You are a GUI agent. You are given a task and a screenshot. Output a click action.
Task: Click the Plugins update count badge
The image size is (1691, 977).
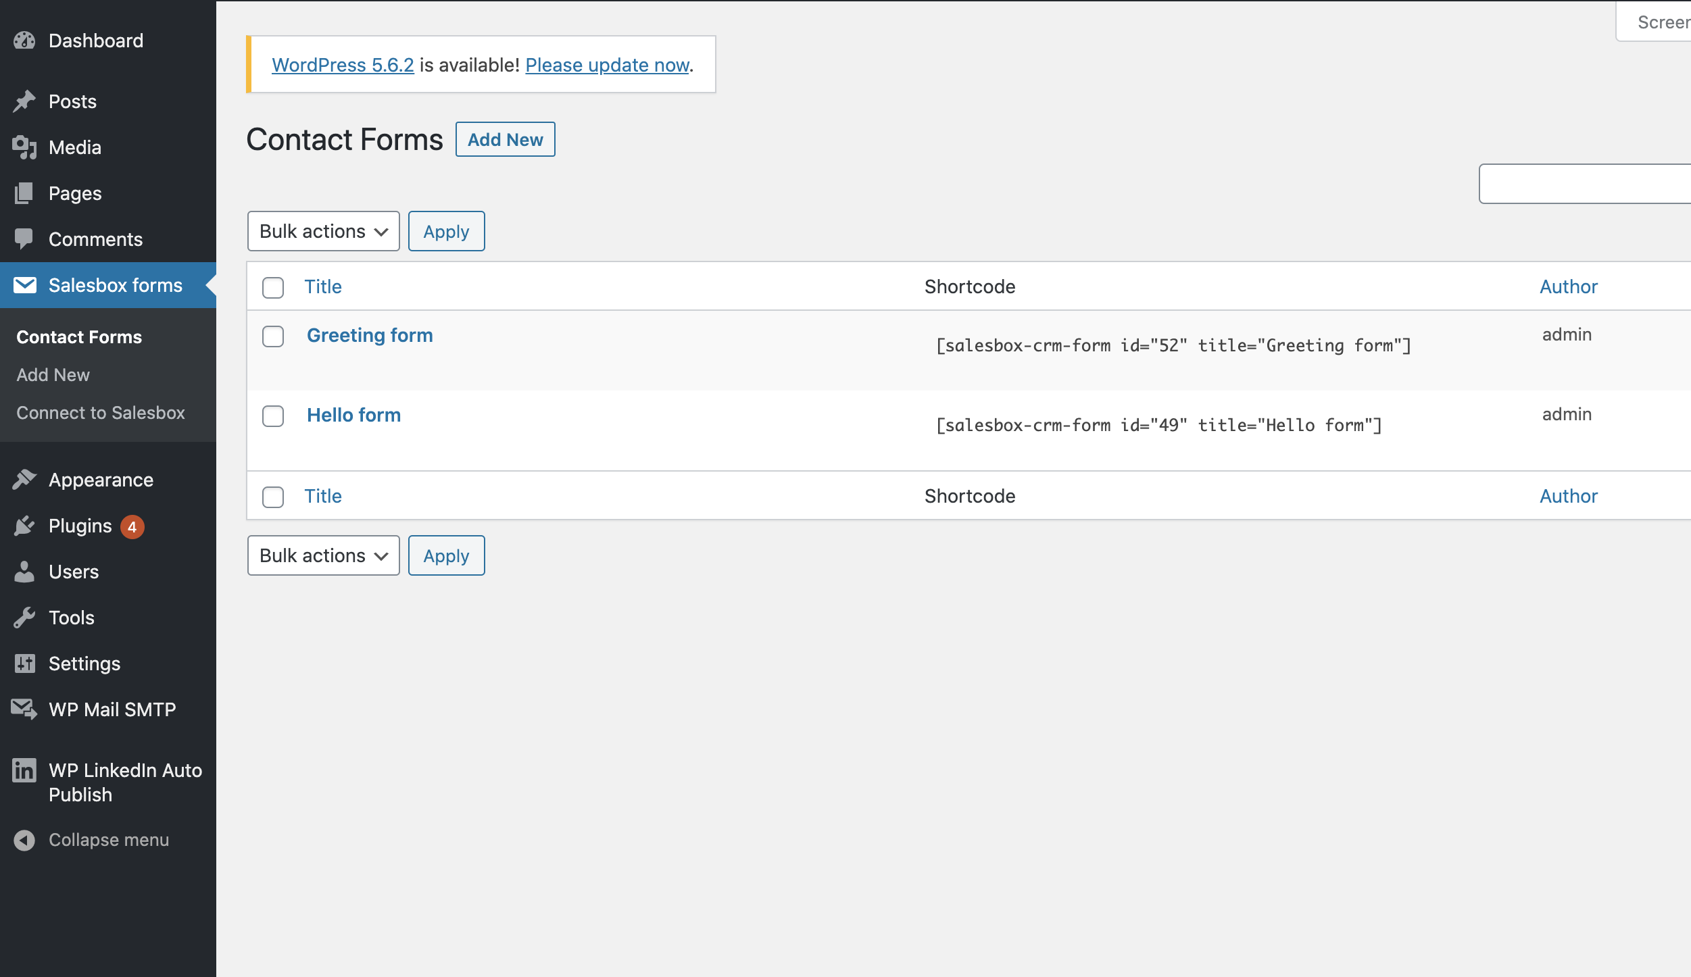click(x=132, y=526)
